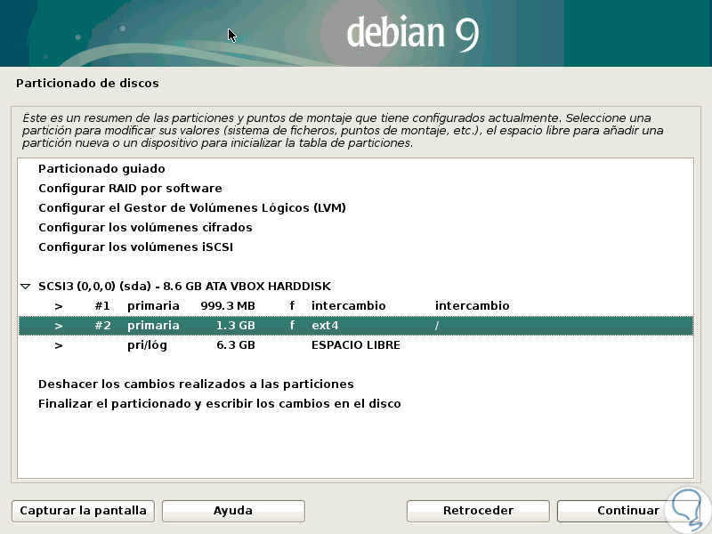This screenshot has height=534, width=712.
Task: Select Configurar los volúmenes iSCSI
Action: [x=136, y=247]
